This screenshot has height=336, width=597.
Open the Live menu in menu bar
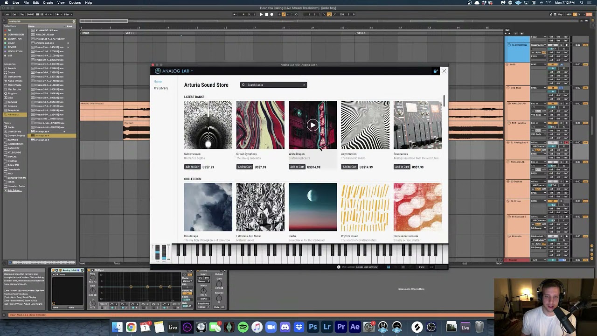pos(16,3)
